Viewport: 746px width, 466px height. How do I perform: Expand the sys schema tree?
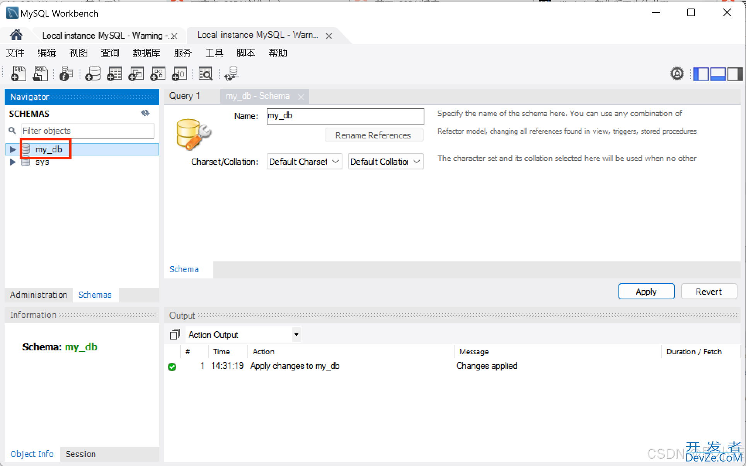click(12, 162)
